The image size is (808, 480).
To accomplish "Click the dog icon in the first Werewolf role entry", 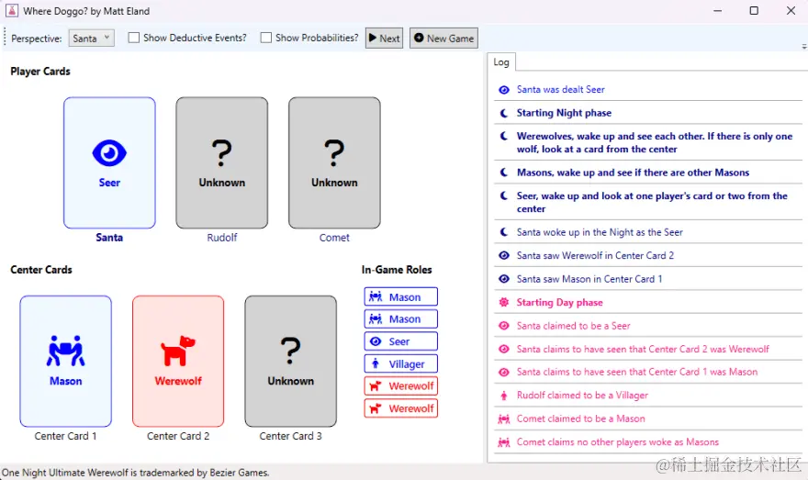I will pos(376,385).
